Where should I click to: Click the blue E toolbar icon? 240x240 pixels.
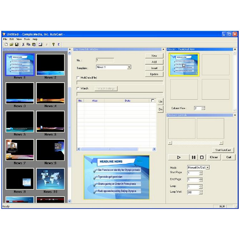coord(59,45)
